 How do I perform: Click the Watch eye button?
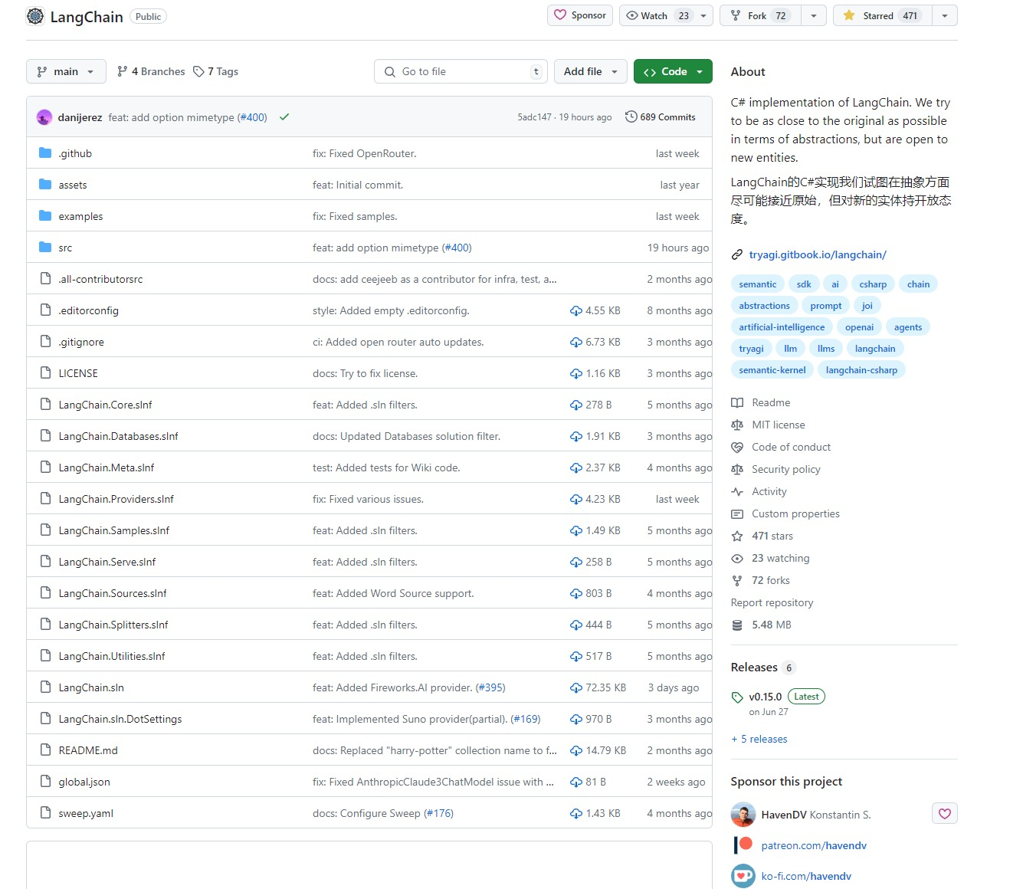pos(657,15)
